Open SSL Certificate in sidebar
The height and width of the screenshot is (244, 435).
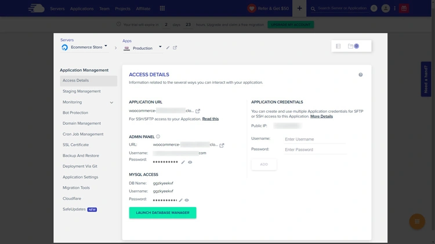(x=76, y=145)
